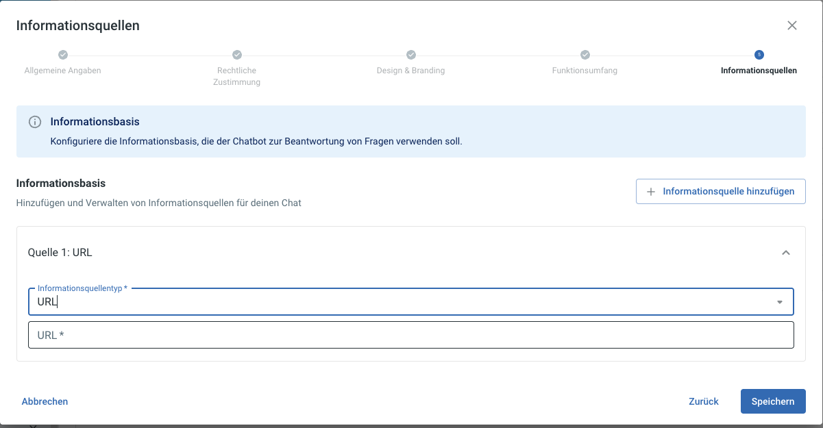Focus the Informationsquellentyp combo box showing URL
The width and height of the screenshot is (823, 428).
pos(410,301)
